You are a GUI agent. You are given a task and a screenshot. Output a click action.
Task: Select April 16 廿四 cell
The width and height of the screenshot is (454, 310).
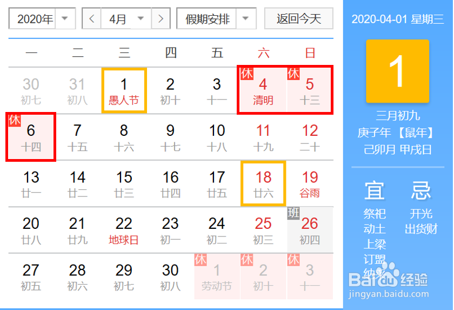click(x=170, y=184)
